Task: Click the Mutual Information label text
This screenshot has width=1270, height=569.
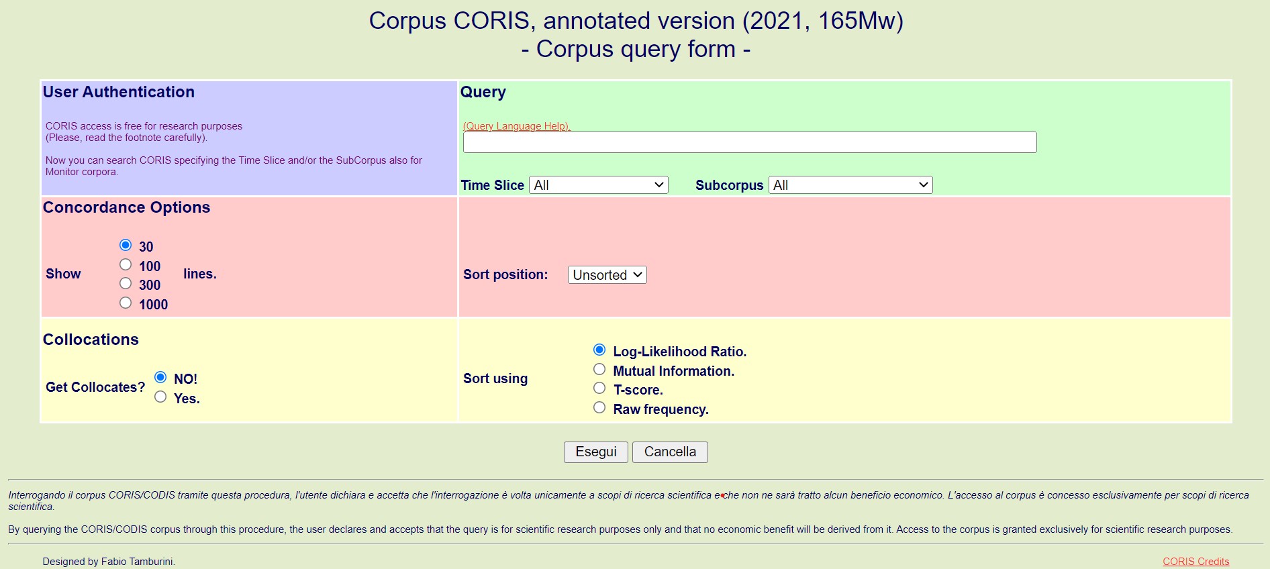Action: (673, 371)
